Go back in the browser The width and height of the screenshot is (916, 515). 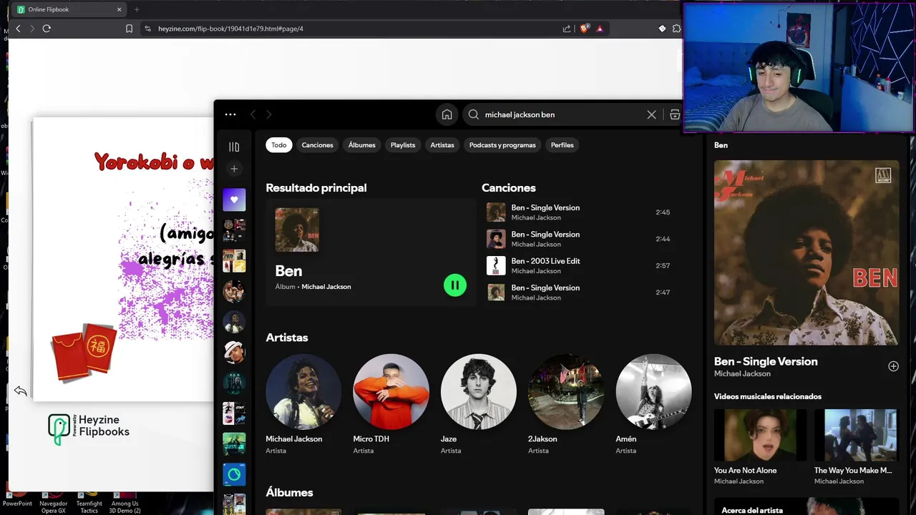[x=19, y=29]
